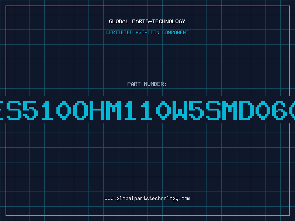Select the NUMBER: word in the label
The height and width of the screenshot is (221, 295).
155,84
